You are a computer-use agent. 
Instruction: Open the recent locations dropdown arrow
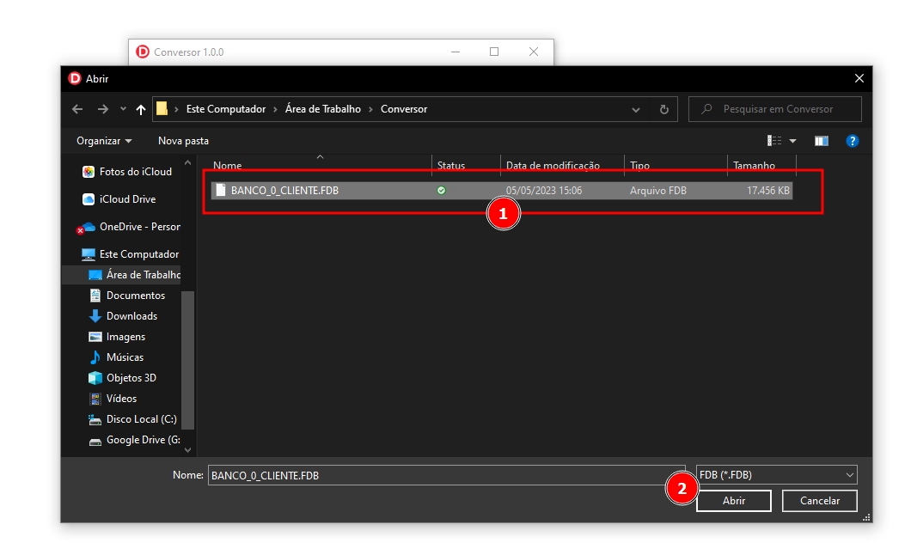tap(123, 109)
